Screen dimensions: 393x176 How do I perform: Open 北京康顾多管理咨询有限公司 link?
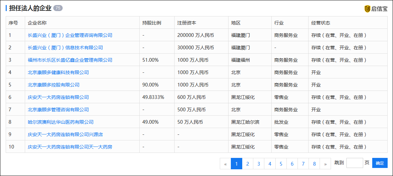coord(58,110)
